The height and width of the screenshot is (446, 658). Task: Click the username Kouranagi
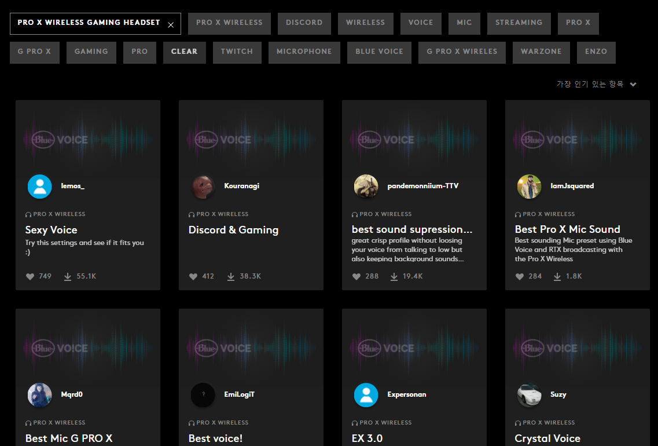242,185
